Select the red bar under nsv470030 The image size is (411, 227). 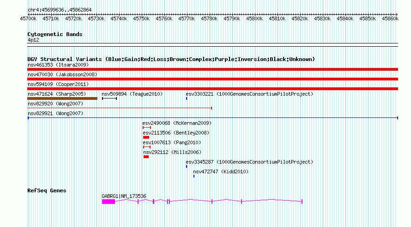(x=212, y=79)
